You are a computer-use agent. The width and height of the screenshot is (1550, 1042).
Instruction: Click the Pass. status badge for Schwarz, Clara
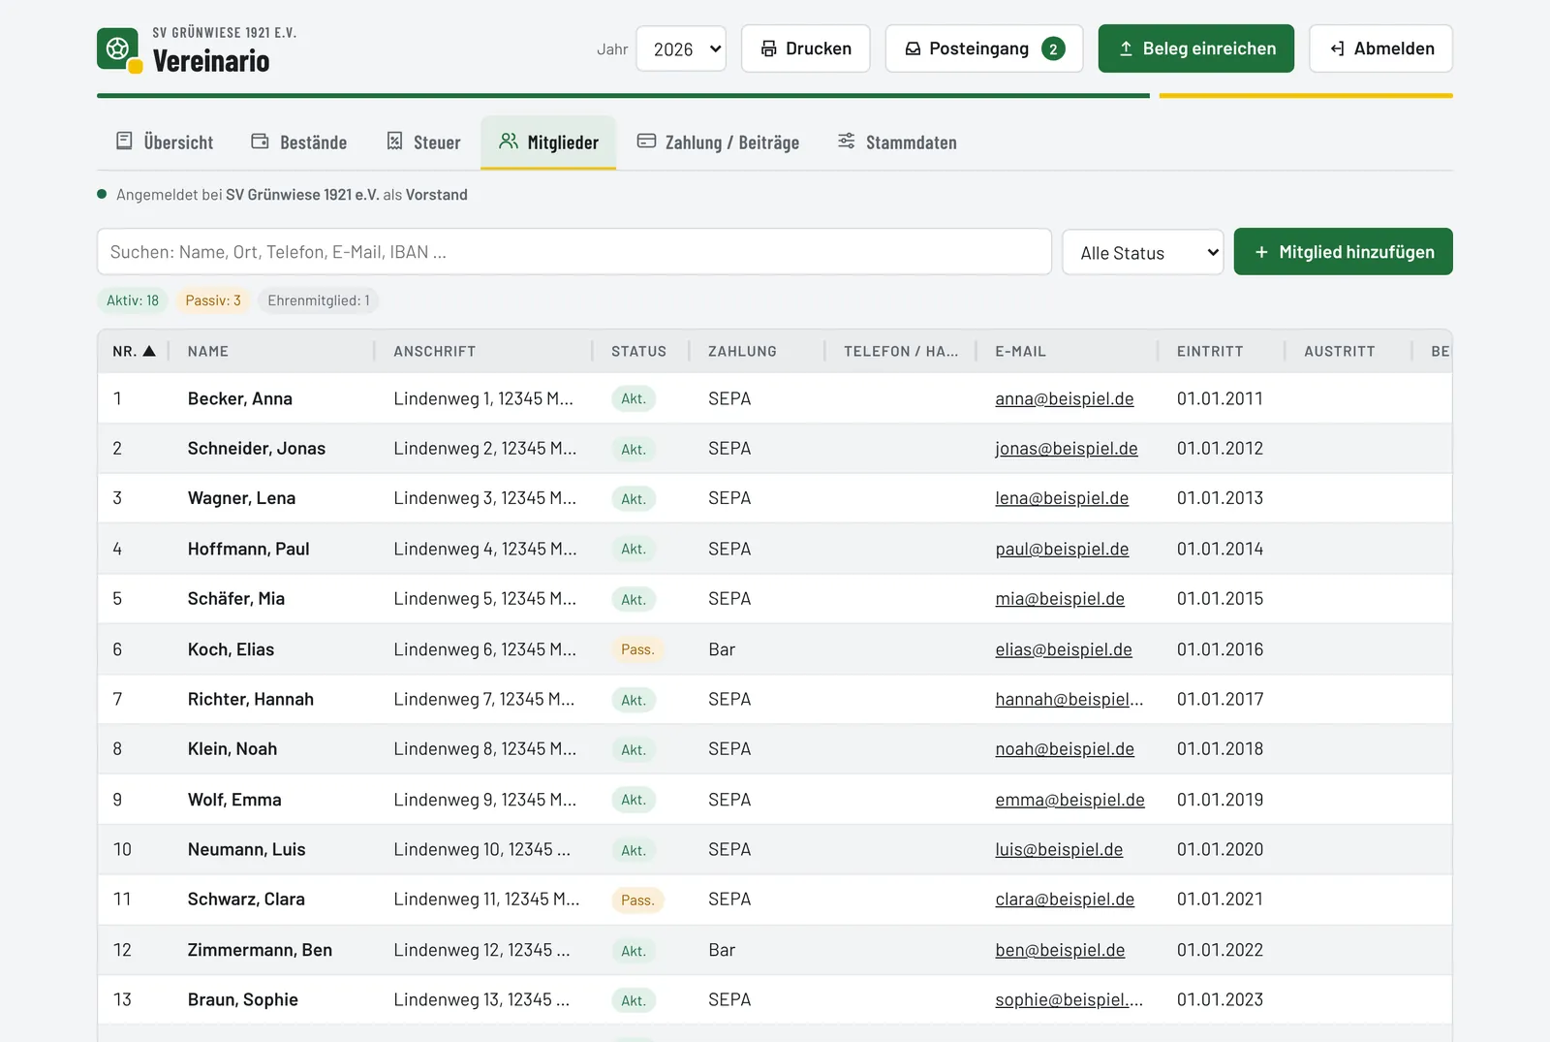tap(637, 900)
